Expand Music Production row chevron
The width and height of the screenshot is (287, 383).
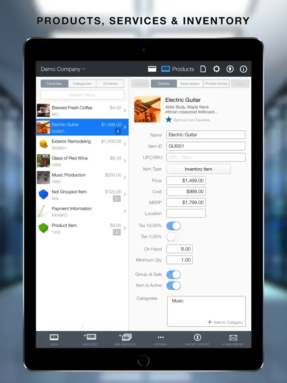(x=125, y=178)
